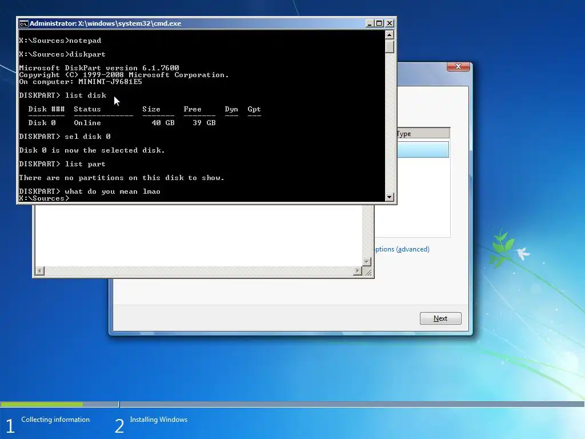This screenshot has width=585, height=439.
Task: Click the 'Collecting information' step label
Action: coord(55,420)
